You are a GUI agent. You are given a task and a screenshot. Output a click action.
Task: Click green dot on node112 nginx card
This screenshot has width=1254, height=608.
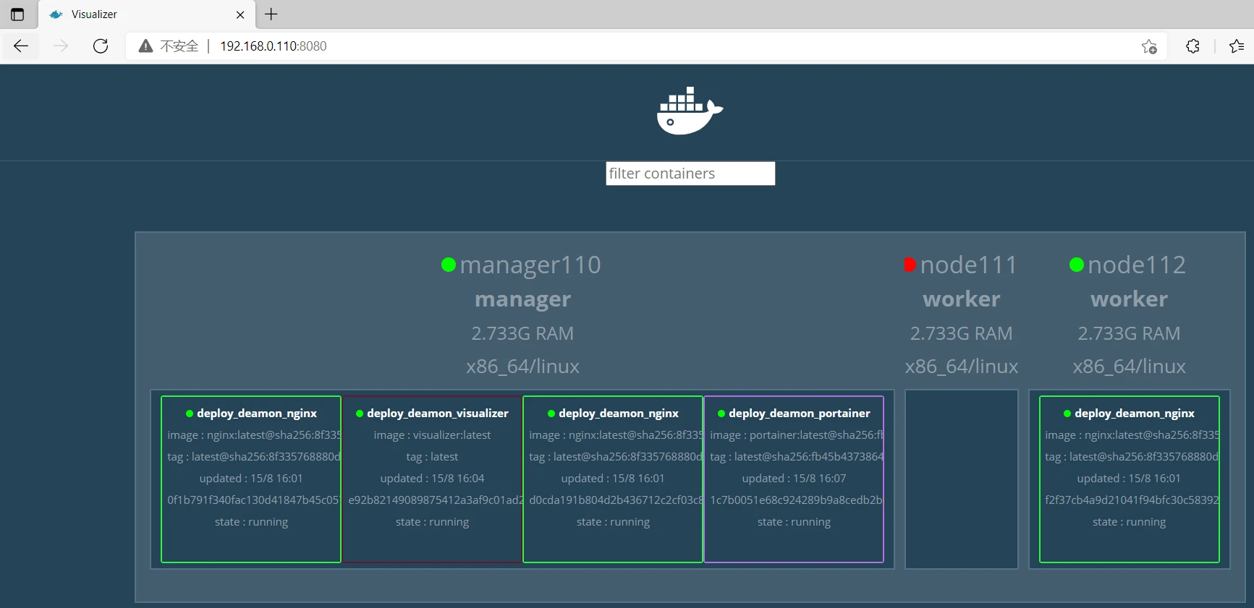point(1067,414)
